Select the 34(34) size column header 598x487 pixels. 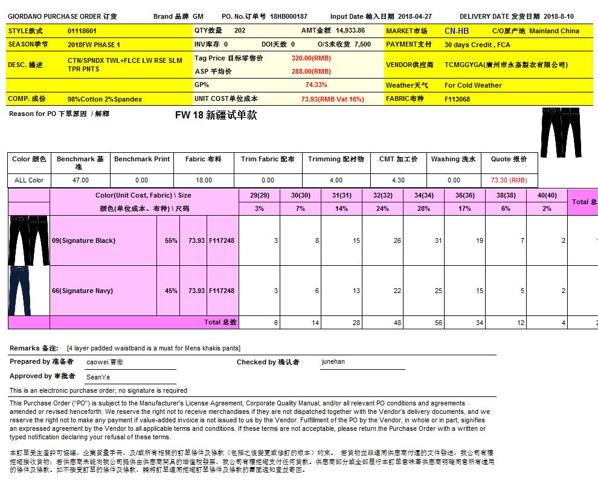coord(423,196)
